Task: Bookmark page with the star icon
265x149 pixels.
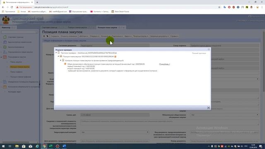Action: point(219,7)
